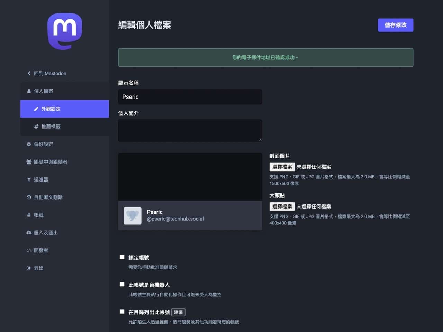
Task: Click the lock icon next to 帳號
Action: click(x=29, y=215)
